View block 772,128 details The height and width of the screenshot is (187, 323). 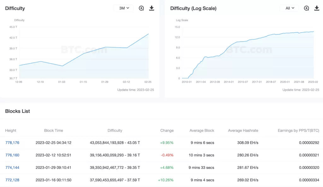12,180
